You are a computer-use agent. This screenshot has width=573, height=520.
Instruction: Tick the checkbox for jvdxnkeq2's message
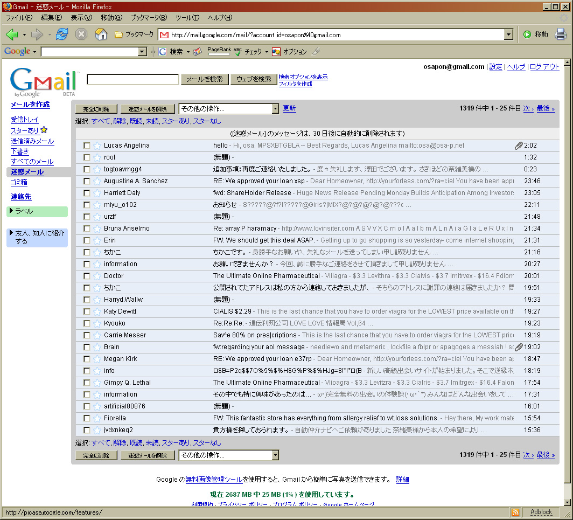87,430
